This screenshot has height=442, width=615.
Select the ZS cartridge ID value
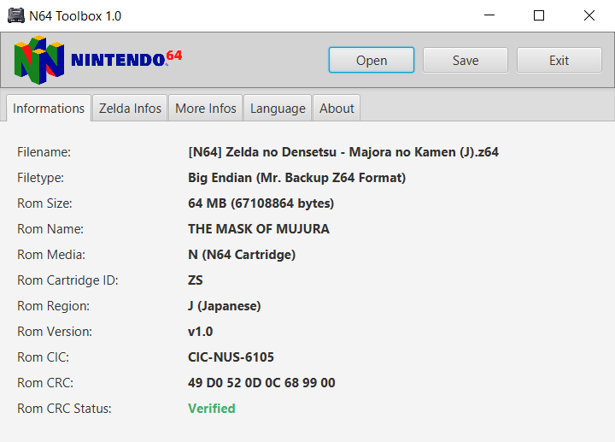click(196, 280)
